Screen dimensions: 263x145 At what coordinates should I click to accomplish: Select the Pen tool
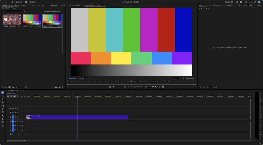click(3, 109)
